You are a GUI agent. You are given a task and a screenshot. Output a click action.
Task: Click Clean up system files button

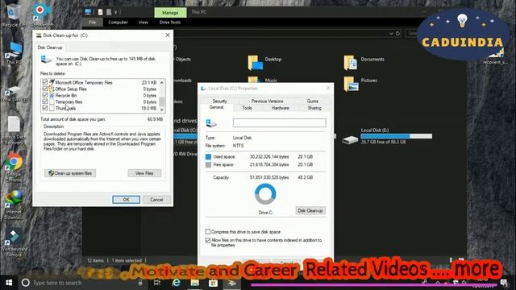(70, 173)
